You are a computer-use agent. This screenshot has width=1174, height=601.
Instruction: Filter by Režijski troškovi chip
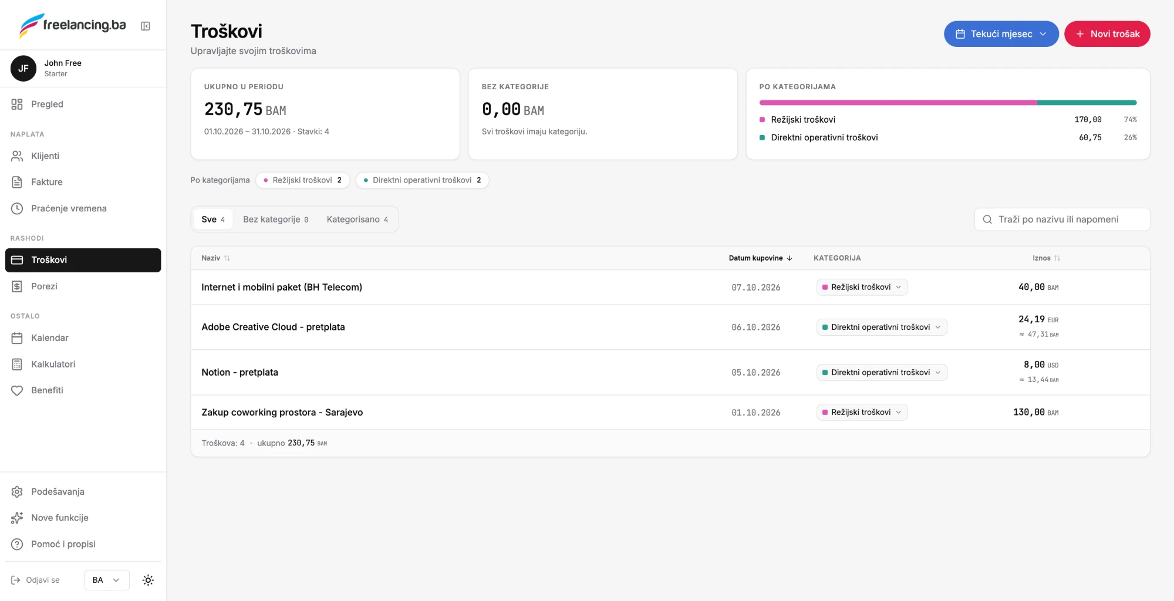[x=302, y=180]
